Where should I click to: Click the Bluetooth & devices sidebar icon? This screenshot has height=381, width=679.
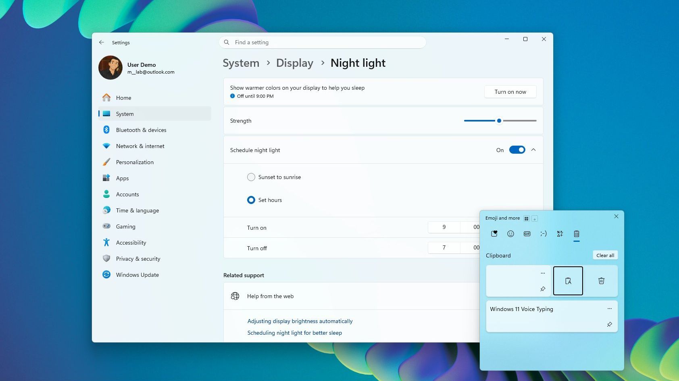click(106, 130)
